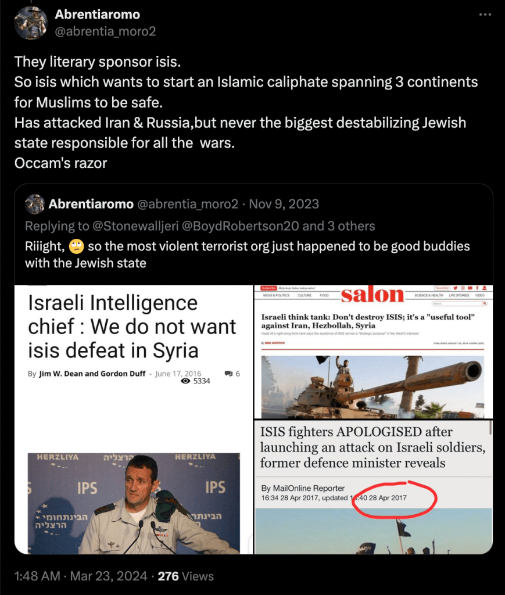Click Abrentiaromo's main profile avatar
Image resolution: width=505 pixels, height=595 pixels.
(x=31, y=23)
